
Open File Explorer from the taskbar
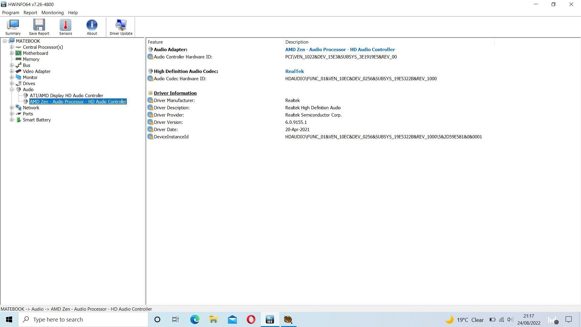click(213, 319)
